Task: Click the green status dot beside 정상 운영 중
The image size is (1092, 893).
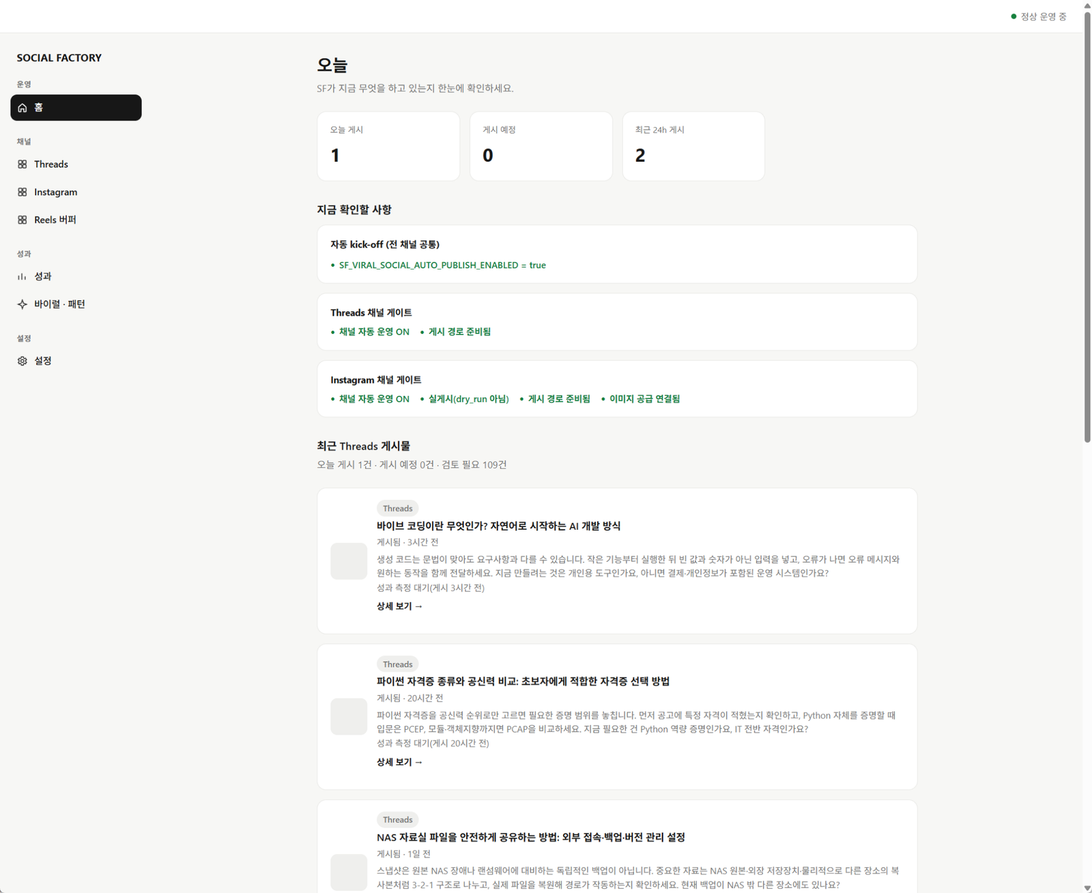Action: pyautogui.click(x=1014, y=16)
